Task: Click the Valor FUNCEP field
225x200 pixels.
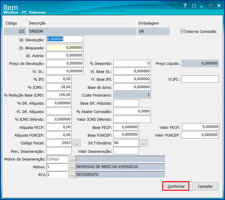Action: coord(200,135)
